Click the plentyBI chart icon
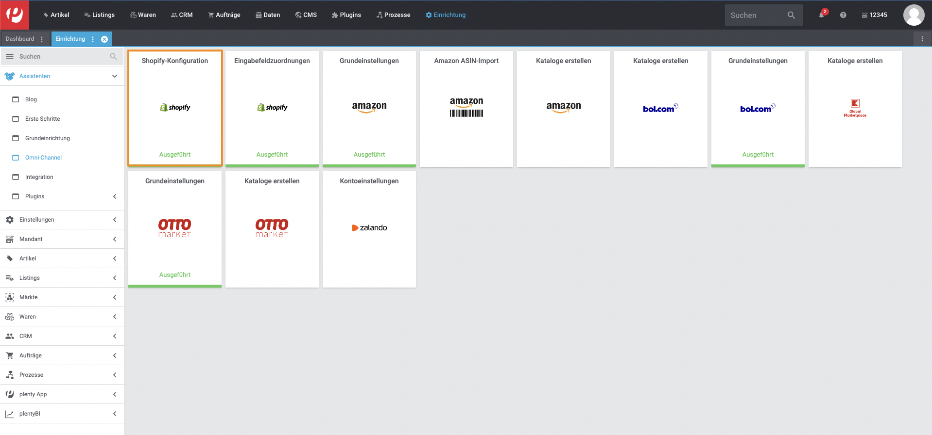Viewport: 932px width, 435px height. [x=10, y=414]
